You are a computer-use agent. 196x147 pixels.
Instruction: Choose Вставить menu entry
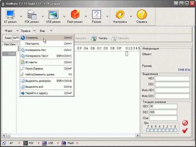pos(47,62)
